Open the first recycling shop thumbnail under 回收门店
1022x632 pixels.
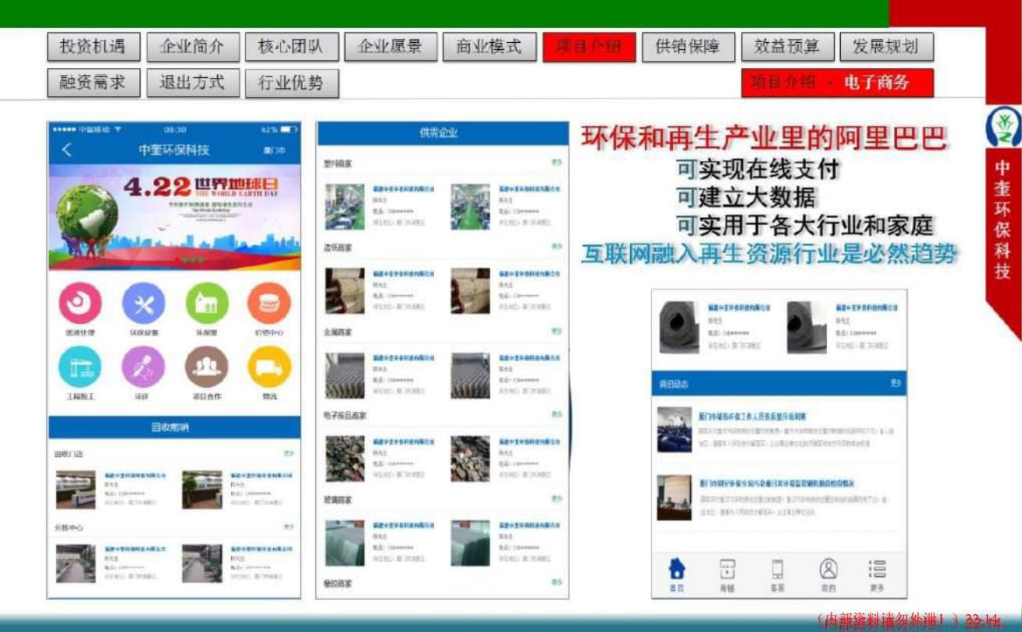pyautogui.click(x=76, y=490)
